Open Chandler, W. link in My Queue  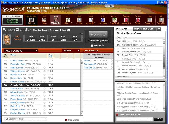(90, 67)
